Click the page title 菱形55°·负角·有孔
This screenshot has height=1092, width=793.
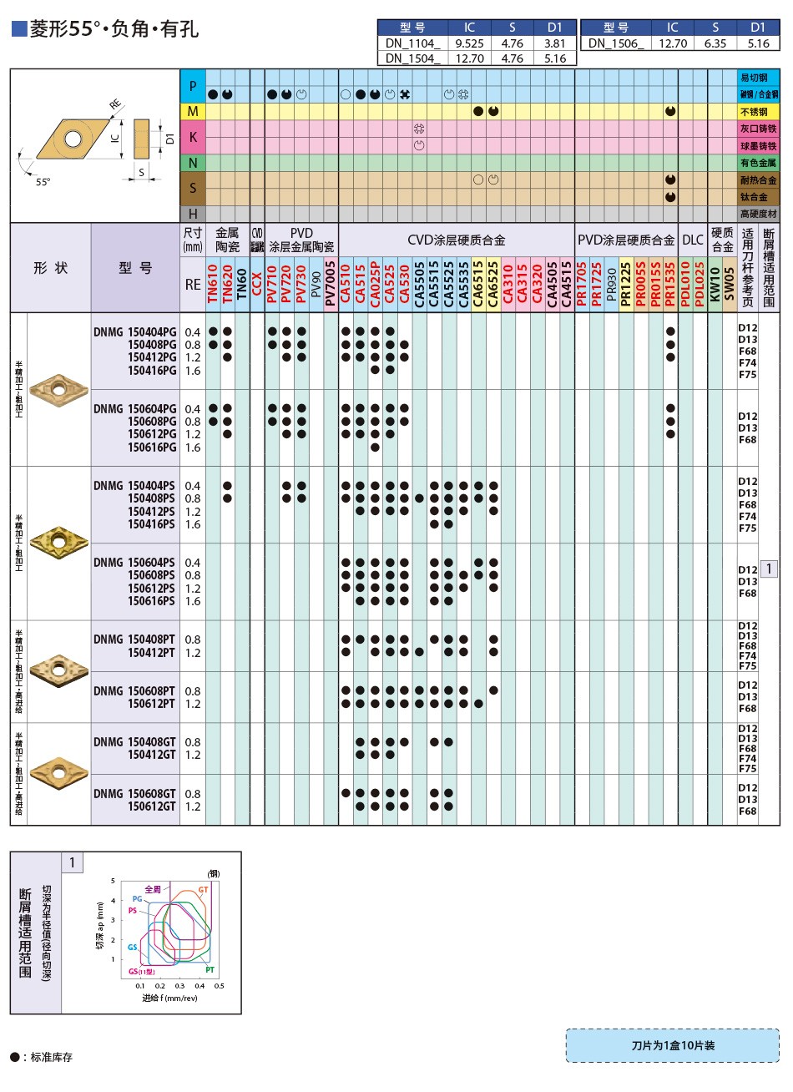coord(114,28)
